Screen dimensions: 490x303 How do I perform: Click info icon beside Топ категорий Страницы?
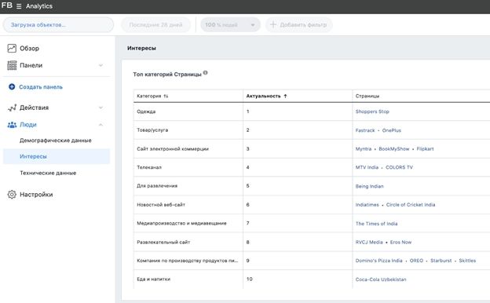click(x=205, y=73)
